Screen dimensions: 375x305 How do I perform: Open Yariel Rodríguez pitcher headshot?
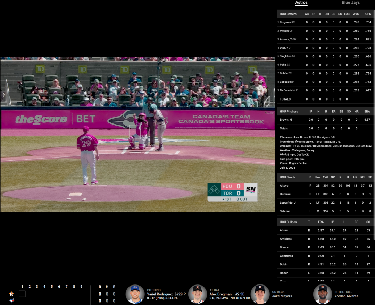point(135,294)
